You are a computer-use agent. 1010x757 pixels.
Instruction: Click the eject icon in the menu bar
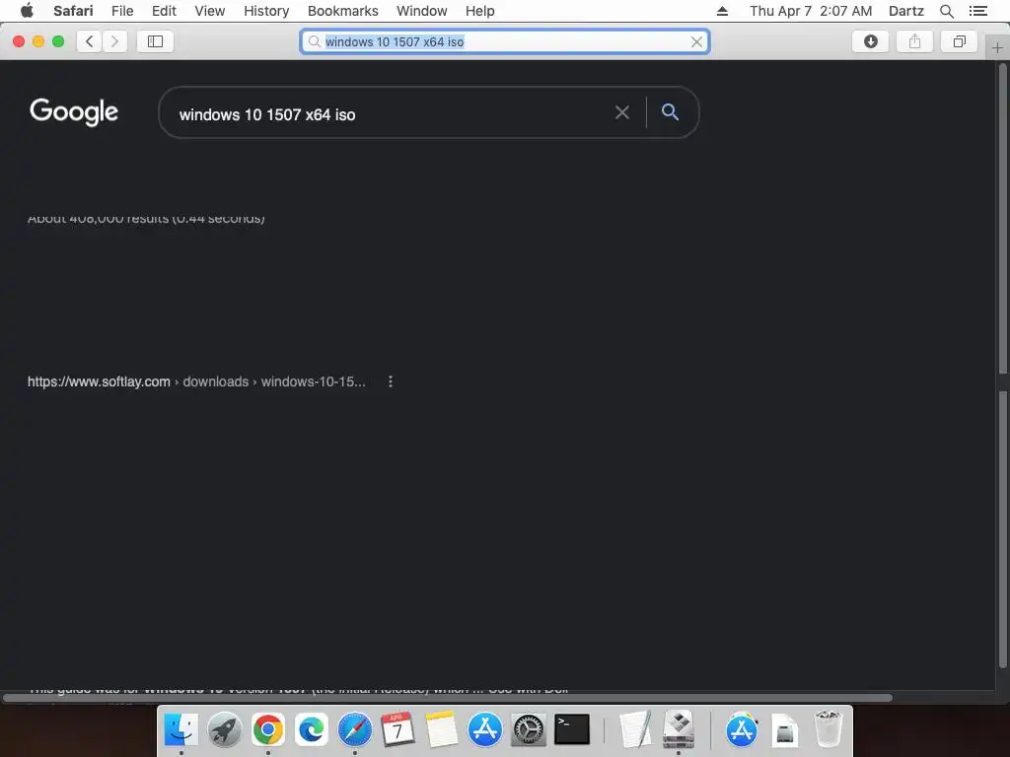(722, 11)
